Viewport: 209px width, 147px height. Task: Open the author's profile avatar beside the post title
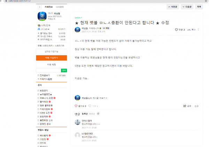[x=77, y=30]
